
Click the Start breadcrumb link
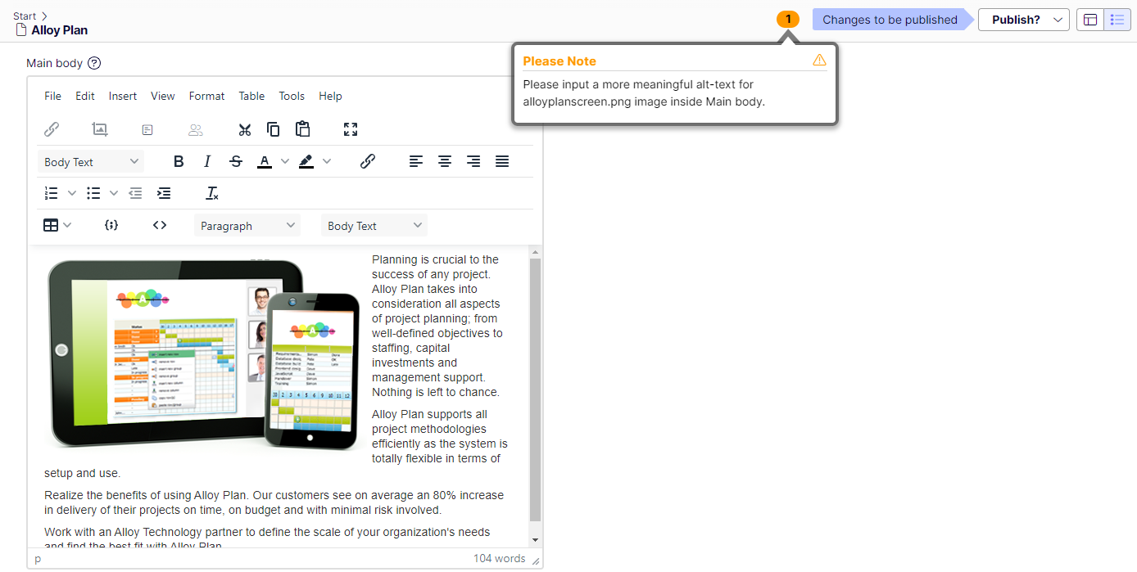[x=25, y=16]
